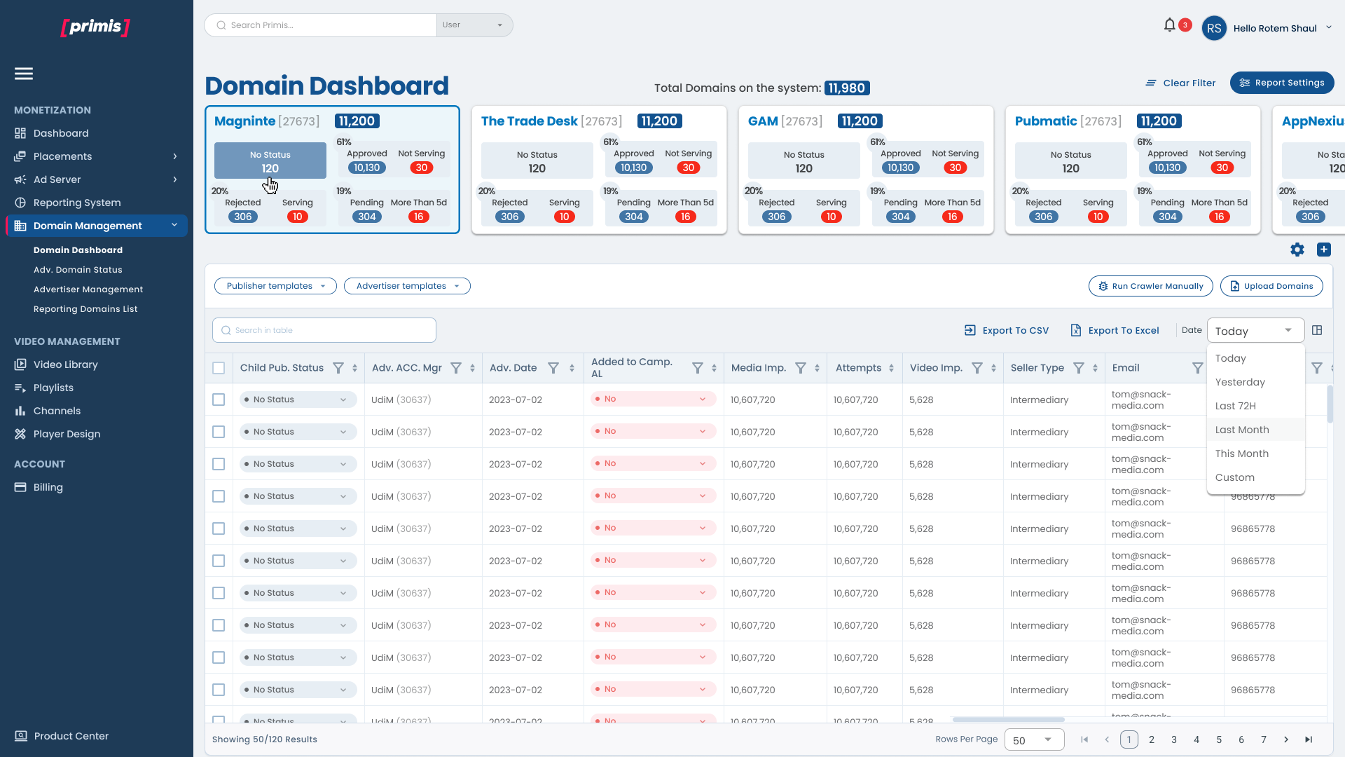Screen dimensions: 1345x757
Task: Open the notifications bell
Action: (x=1169, y=25)
